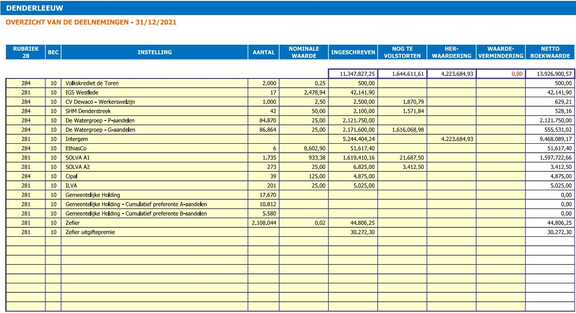Select nominal value 8.602,90
The height and width of the screenshot is (313, 576).
pyautogui.click(x=304, y=148)
